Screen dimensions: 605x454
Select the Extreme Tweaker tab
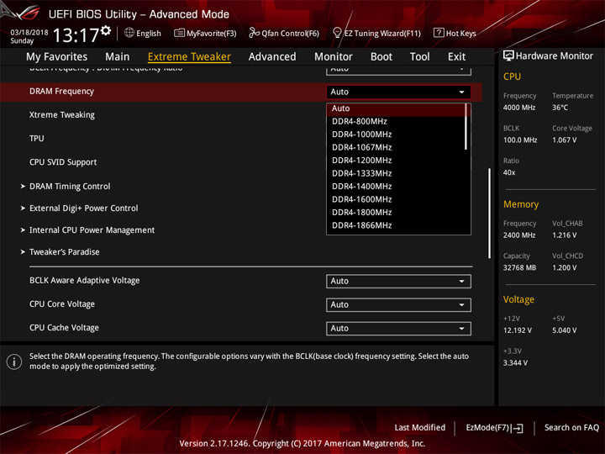pyautogui.click(x=189, y=57)
